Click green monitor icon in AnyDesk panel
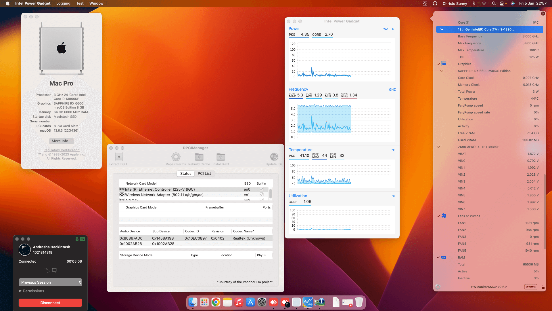The height and width of the screenshot is (311, 552). coord(83,239)
